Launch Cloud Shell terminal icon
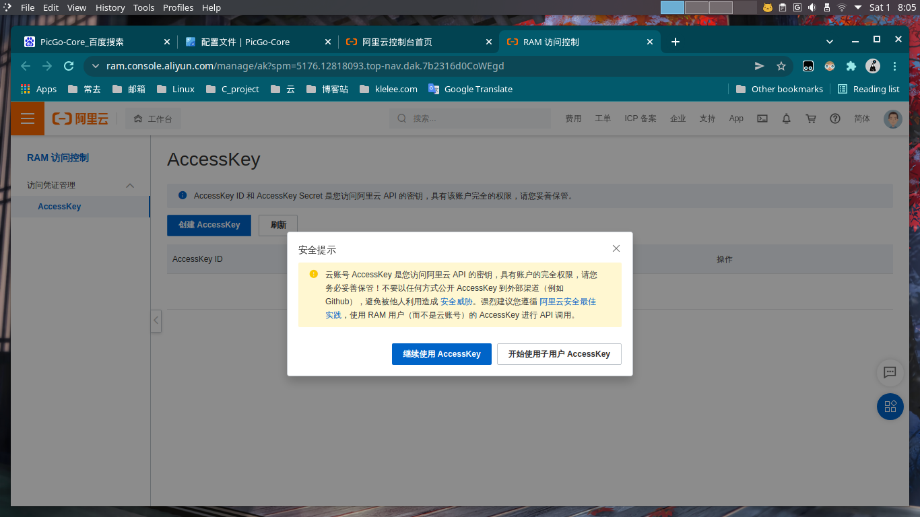The image size is (920, 517). tap(762, 118)
